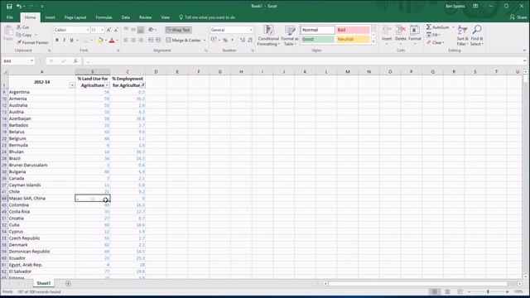Apply the Bad cell style swatch

(x=353, y=30)
